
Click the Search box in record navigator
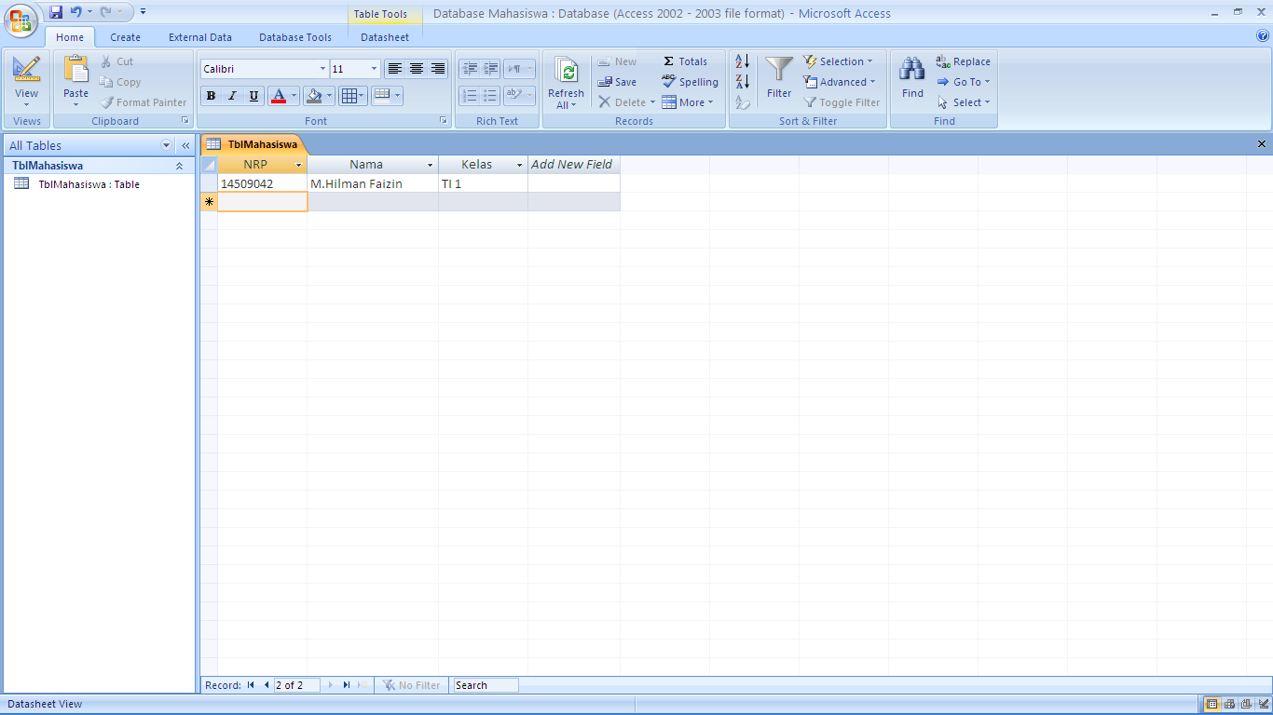click(x=486, y=685)
